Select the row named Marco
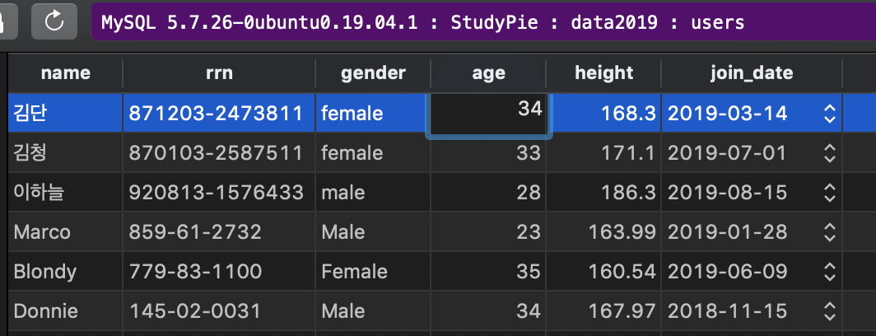 pos(42,232)
